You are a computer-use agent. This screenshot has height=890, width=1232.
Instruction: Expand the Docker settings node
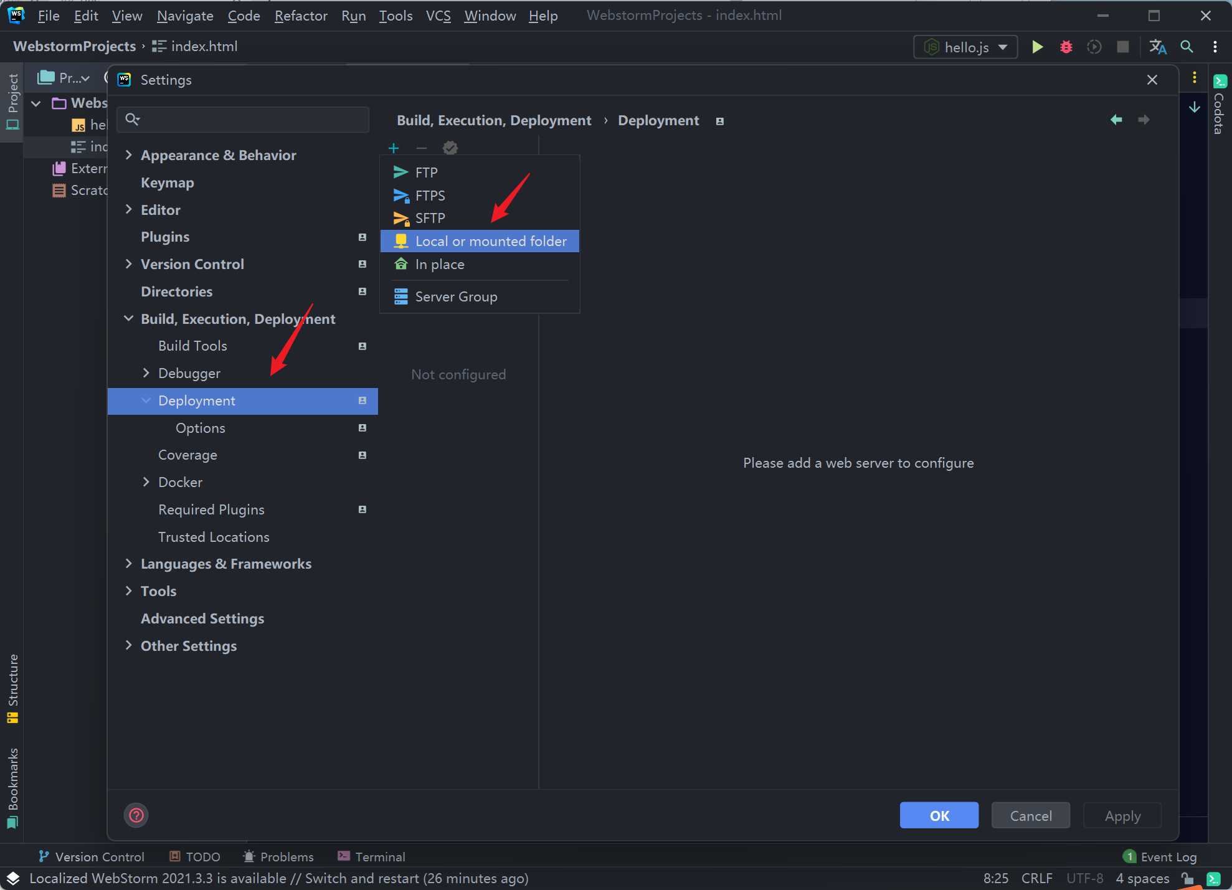tap(146, 482)
